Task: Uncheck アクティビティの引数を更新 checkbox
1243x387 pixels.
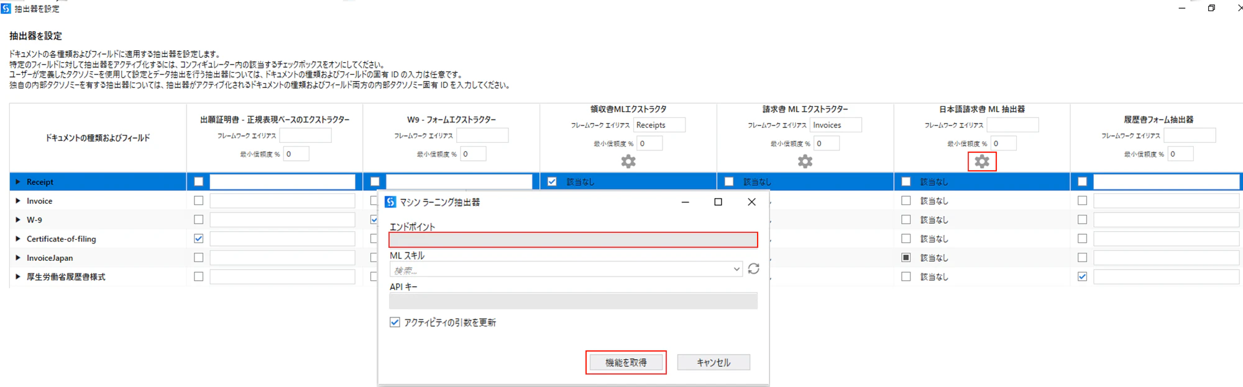Action: (x=395, y=322)
